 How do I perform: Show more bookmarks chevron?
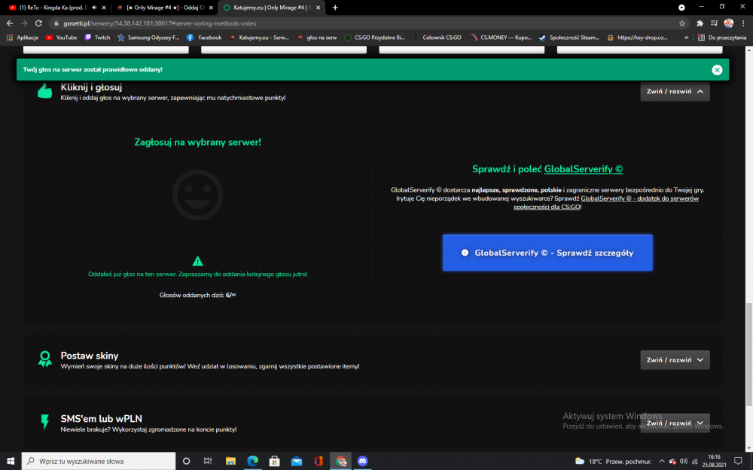coord(686,38)
